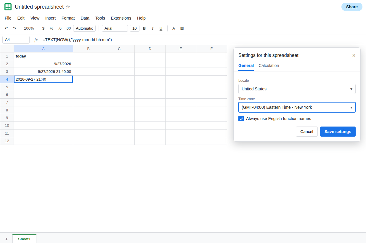366x243 pixels.
Task: Toggle underline formatting
Action: click(161, 28)
